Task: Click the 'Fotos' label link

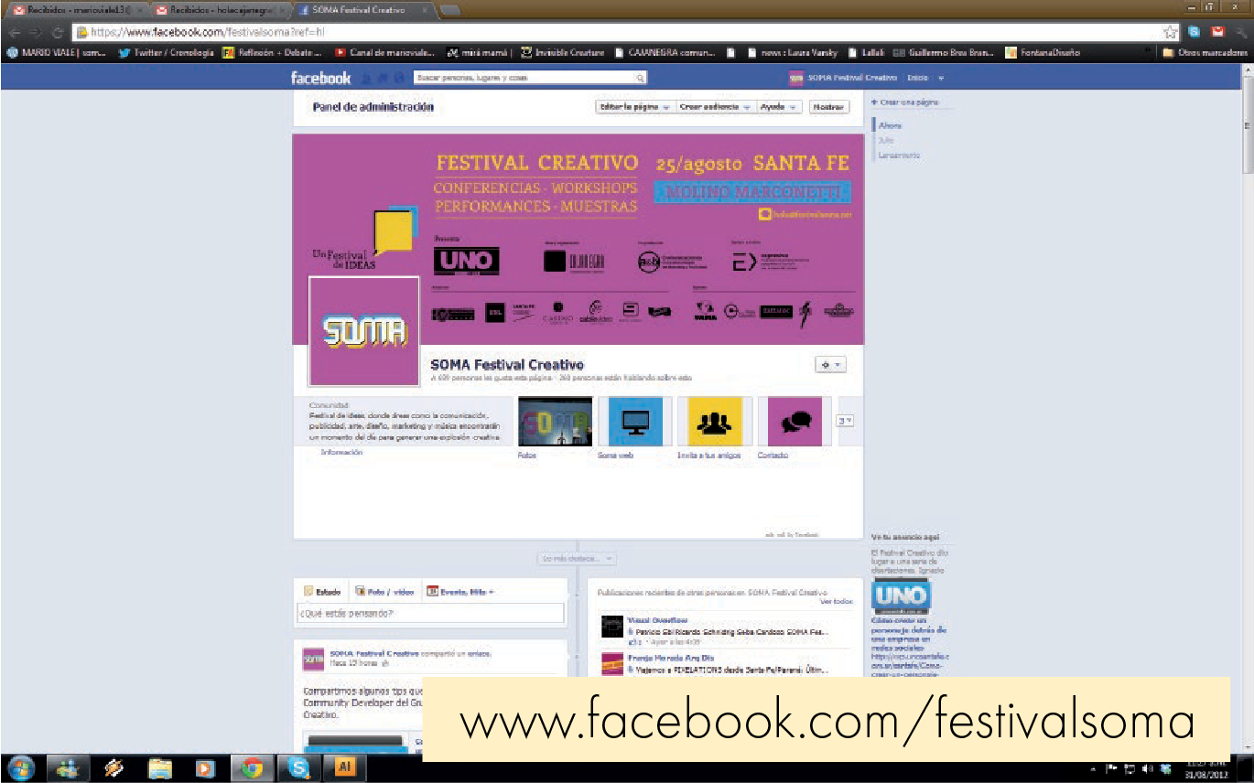Action: 527,455
